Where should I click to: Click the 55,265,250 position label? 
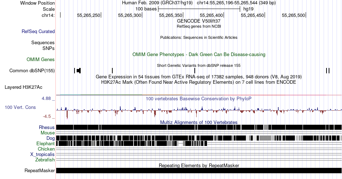pos(88,15)
